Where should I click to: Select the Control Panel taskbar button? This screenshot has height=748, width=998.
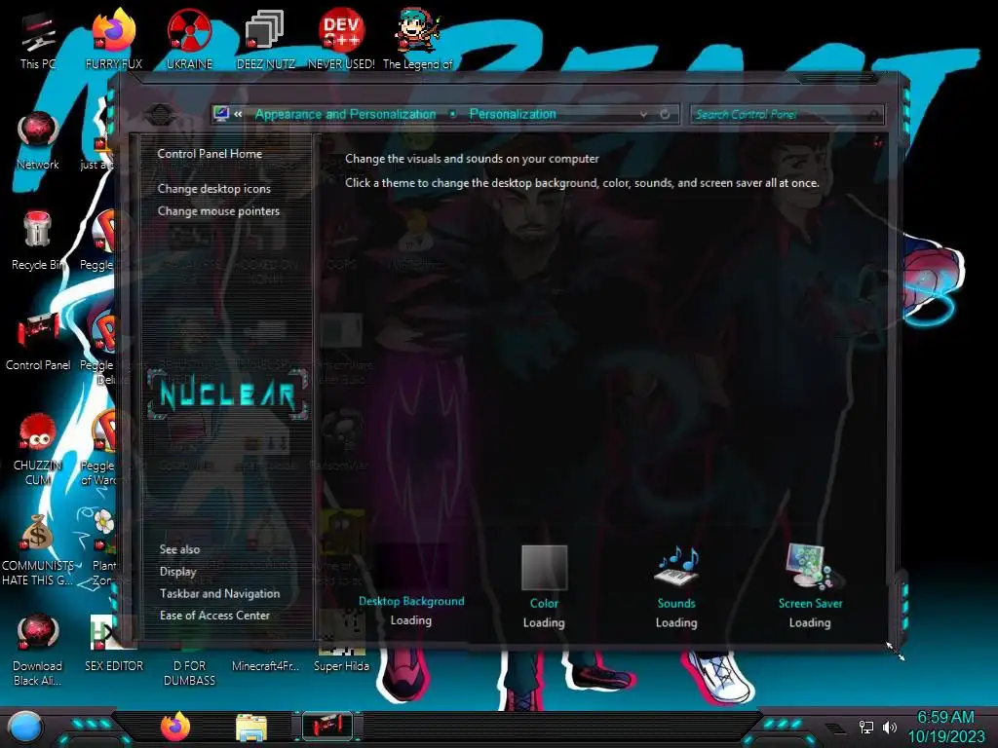tap(327, 727)
